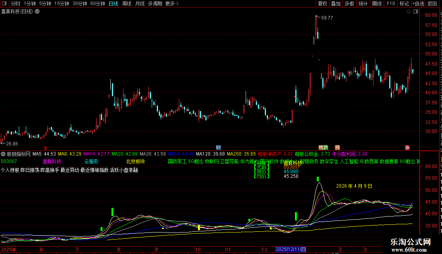Click the top-left red panel icon
The image size is (442, 254).
[4, 4]
